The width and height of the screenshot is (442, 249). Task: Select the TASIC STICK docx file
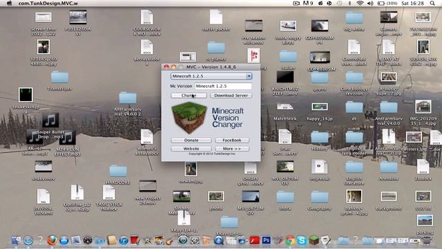(x=109, y=198)
